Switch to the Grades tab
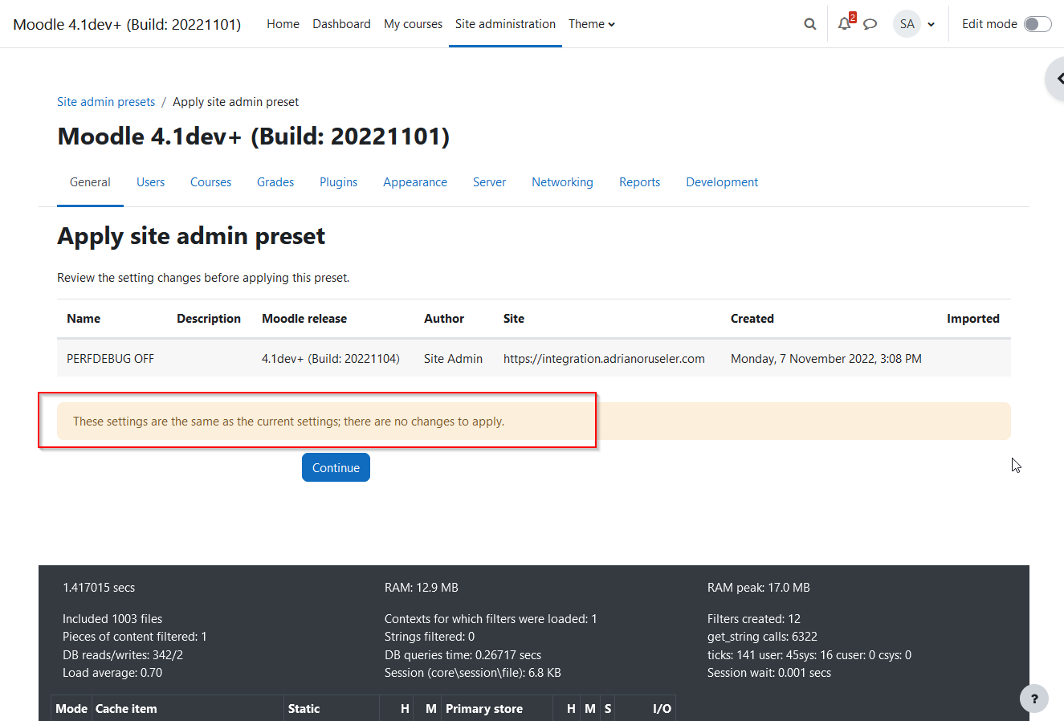 [x=275, y=182]
